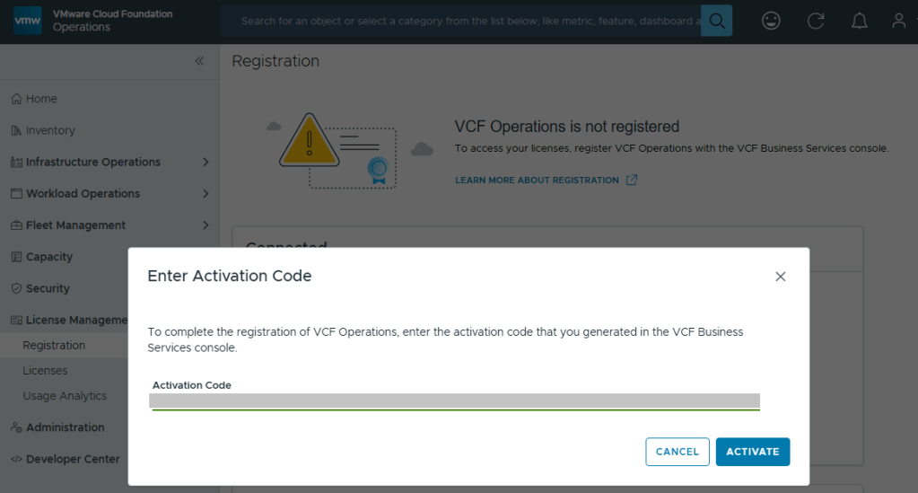Expand the Fleet Management chevron

[x=205, y=225]
